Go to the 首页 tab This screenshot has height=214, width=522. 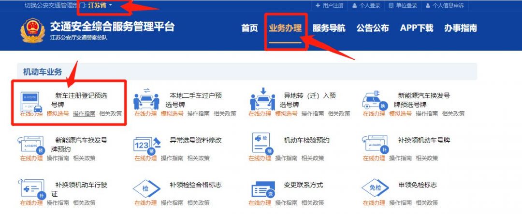click(250, 28)
